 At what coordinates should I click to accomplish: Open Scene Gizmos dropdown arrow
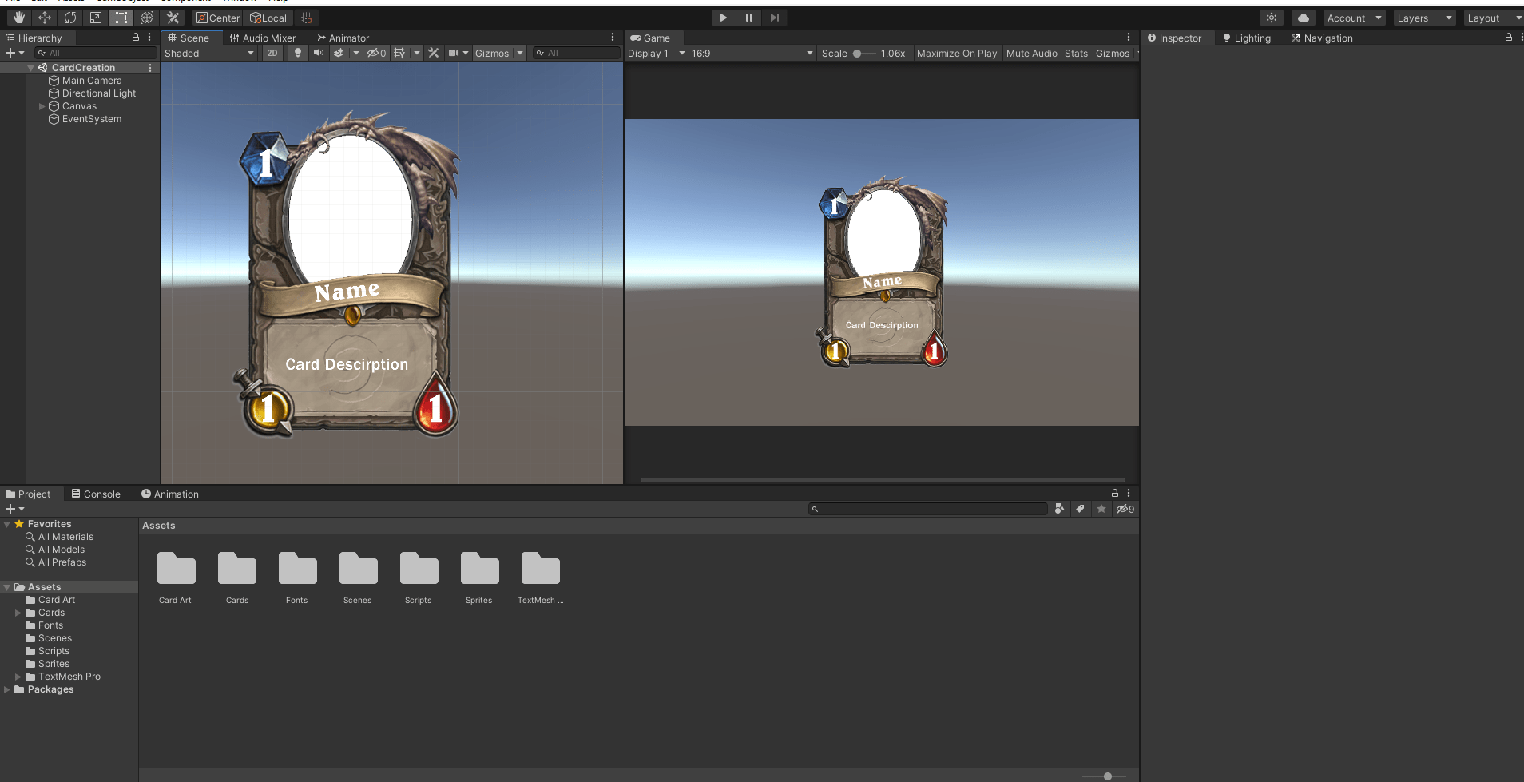520,53
